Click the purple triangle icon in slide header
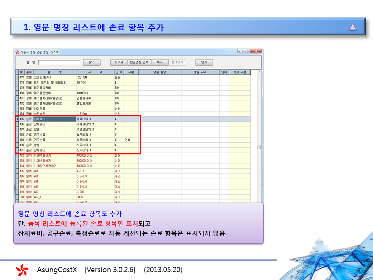The height and width of the screenshot is (280, 373). pyautogui.click(x=352, y=27)
